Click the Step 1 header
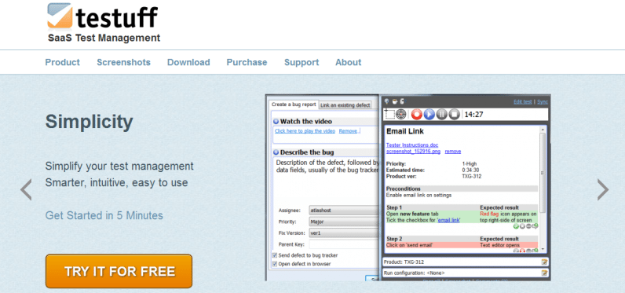The image size is (625, 293). [394, 207]
